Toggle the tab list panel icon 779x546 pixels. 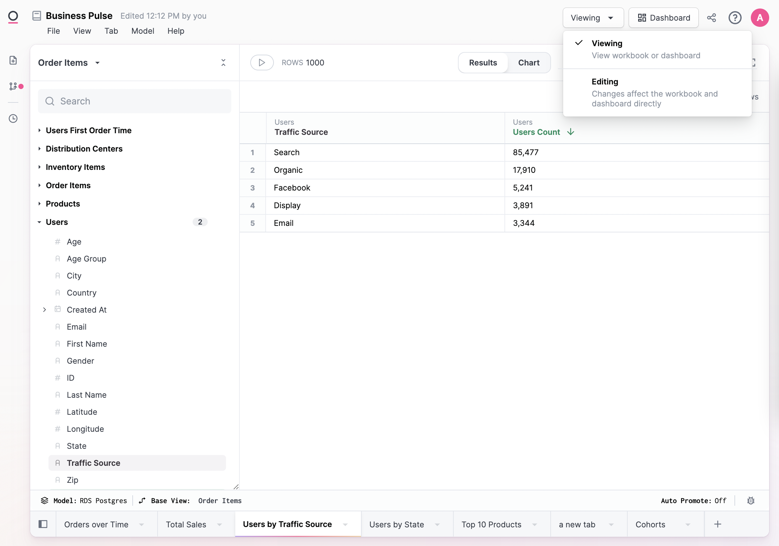click(43, 524)
